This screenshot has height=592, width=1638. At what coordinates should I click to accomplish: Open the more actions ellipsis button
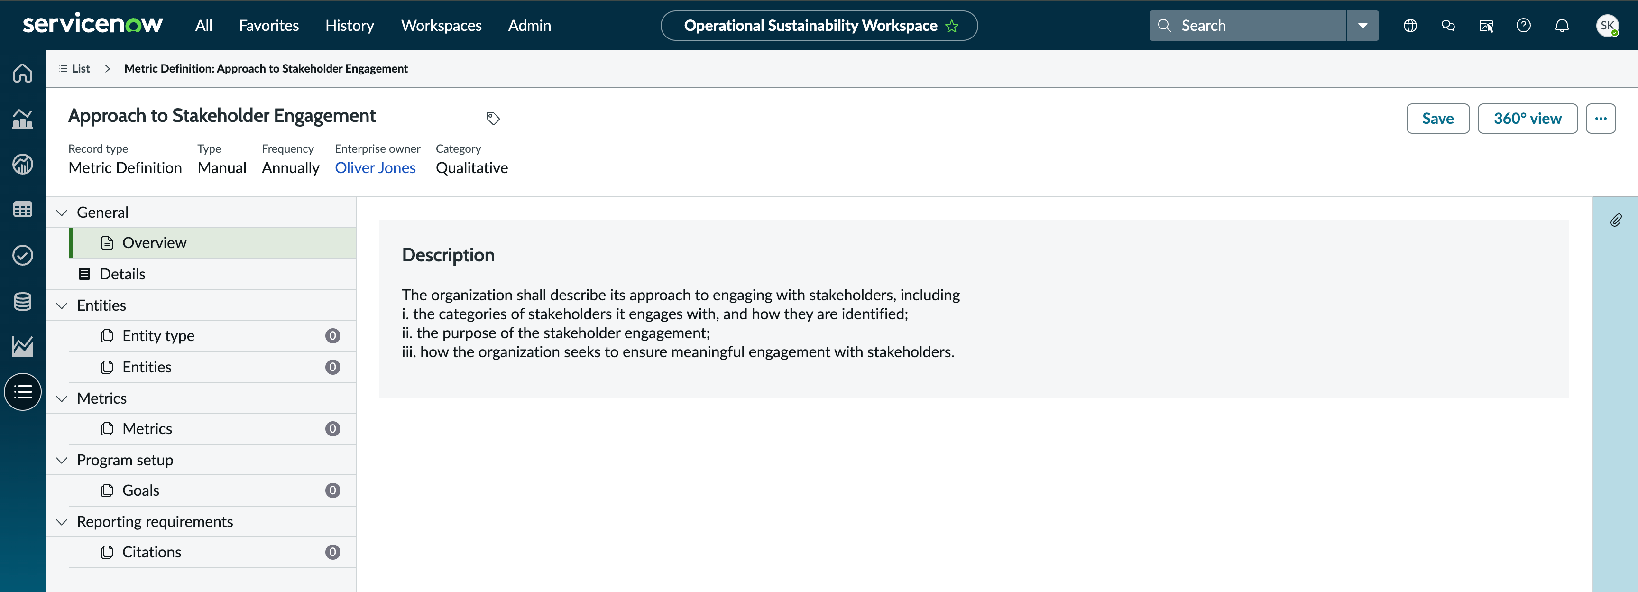pos(1601,118)
